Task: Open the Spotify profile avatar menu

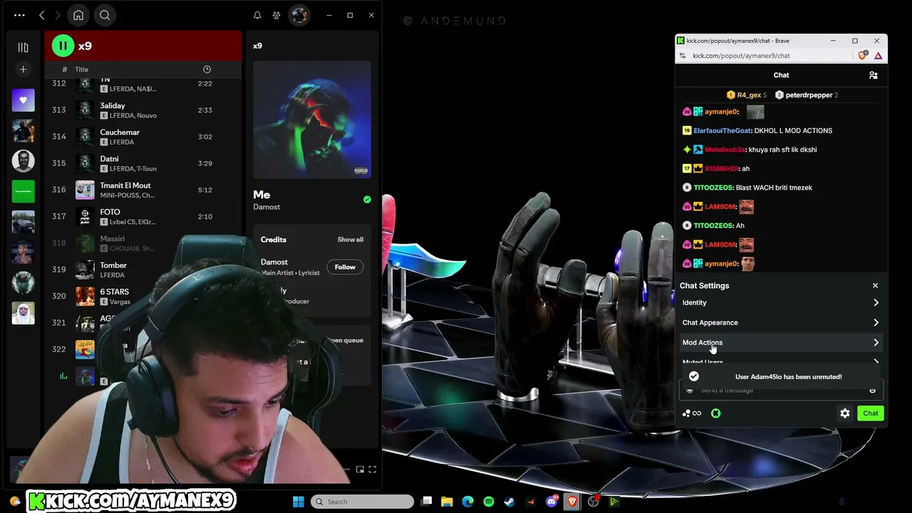Action: point(299,15)
